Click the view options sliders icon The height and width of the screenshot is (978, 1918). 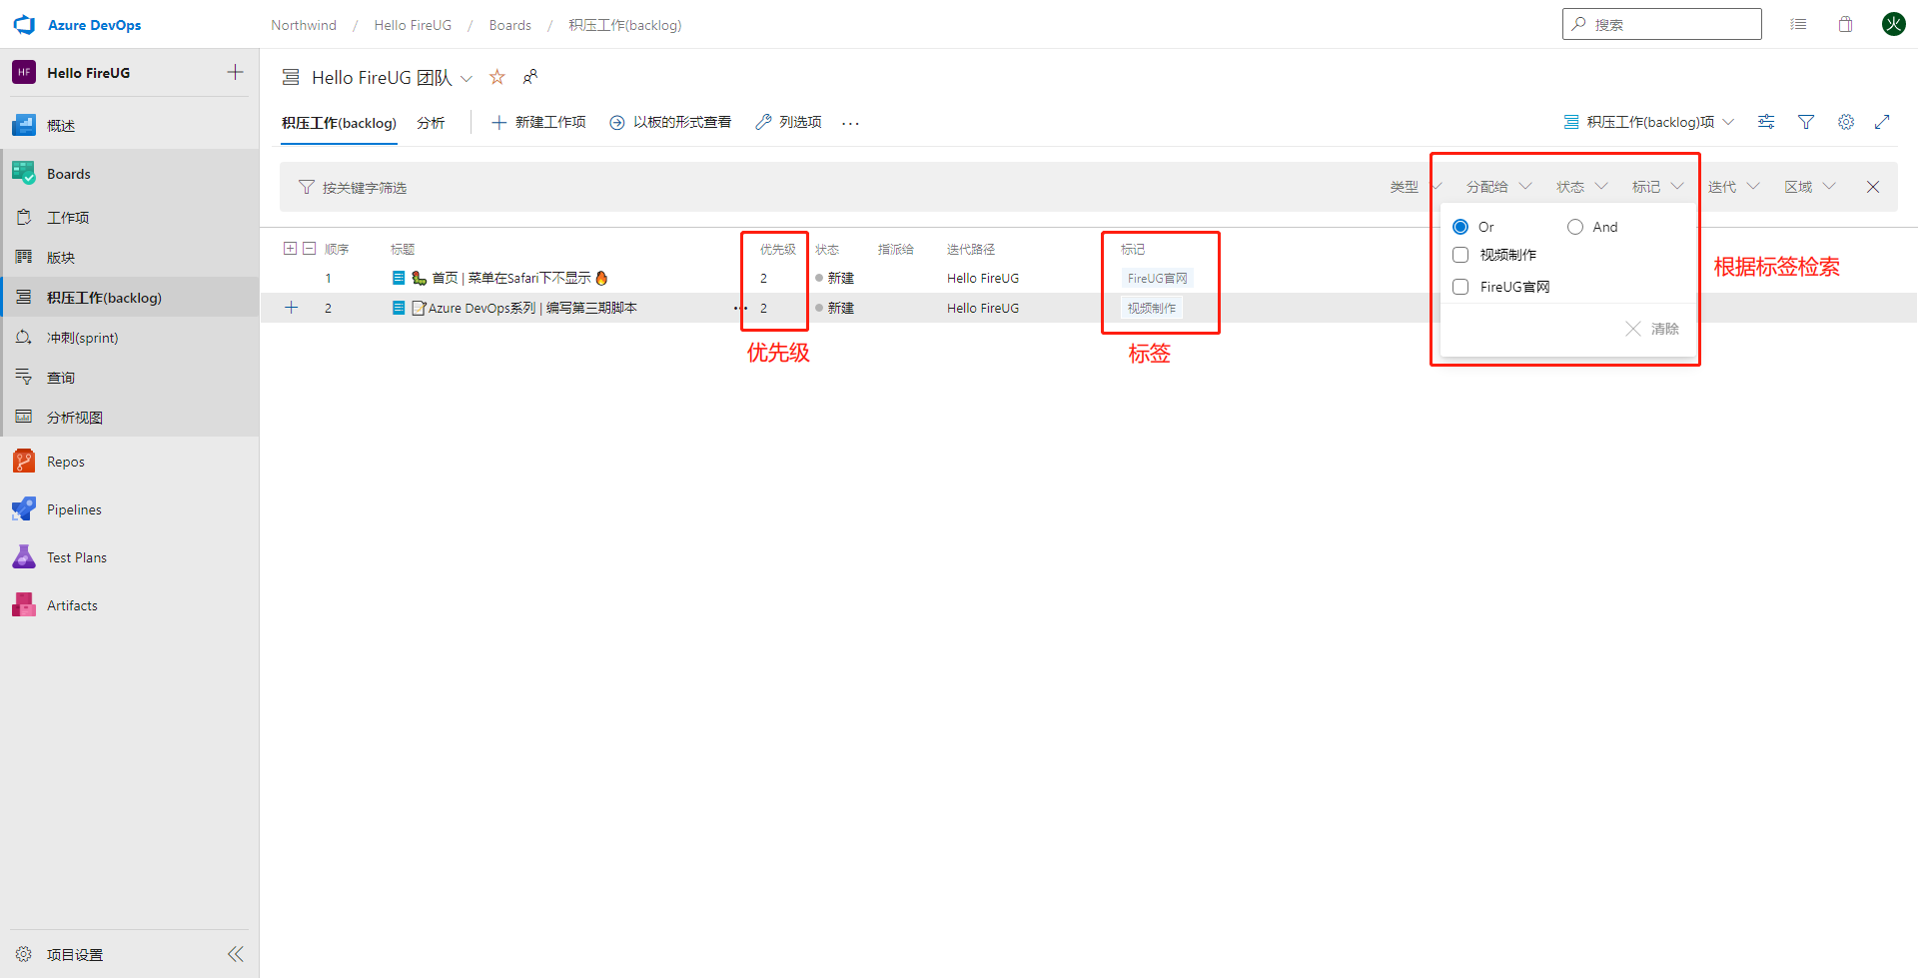coord(1766,122)
